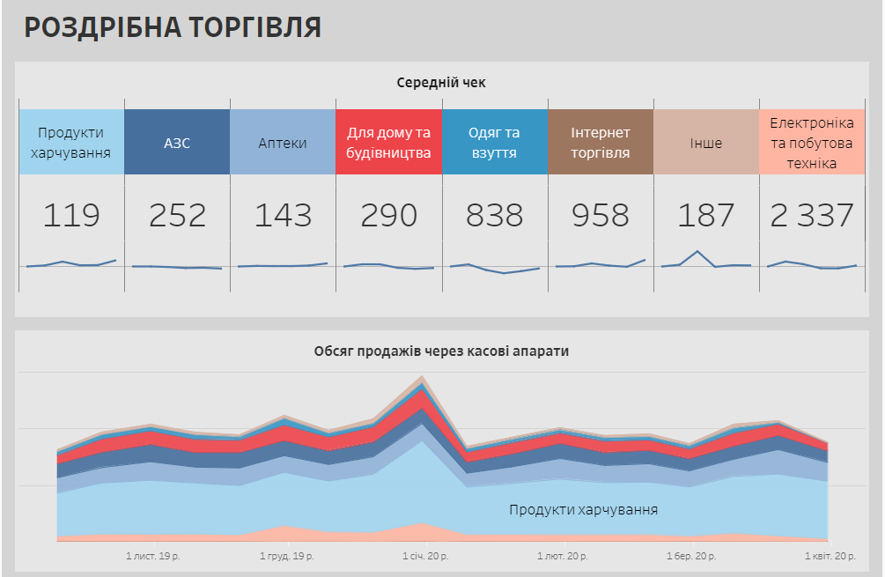Select the Аптеки category header
The height and width of the screenshot is (577, 885).
[283, 142]
